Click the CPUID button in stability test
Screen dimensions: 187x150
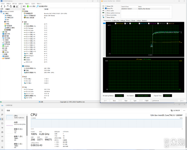pos(146,101)
